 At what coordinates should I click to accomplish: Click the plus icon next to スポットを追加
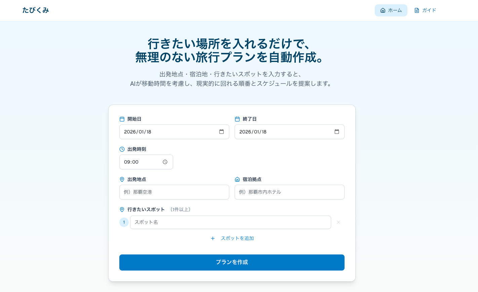point(212,238)
